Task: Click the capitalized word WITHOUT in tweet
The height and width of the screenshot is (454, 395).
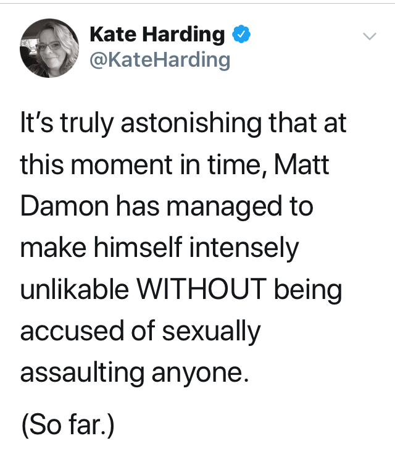Action: point(201,289)
